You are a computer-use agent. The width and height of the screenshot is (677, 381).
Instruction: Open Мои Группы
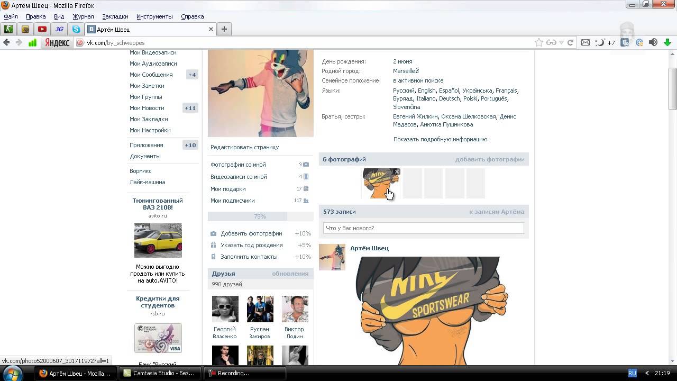(146, 97)
